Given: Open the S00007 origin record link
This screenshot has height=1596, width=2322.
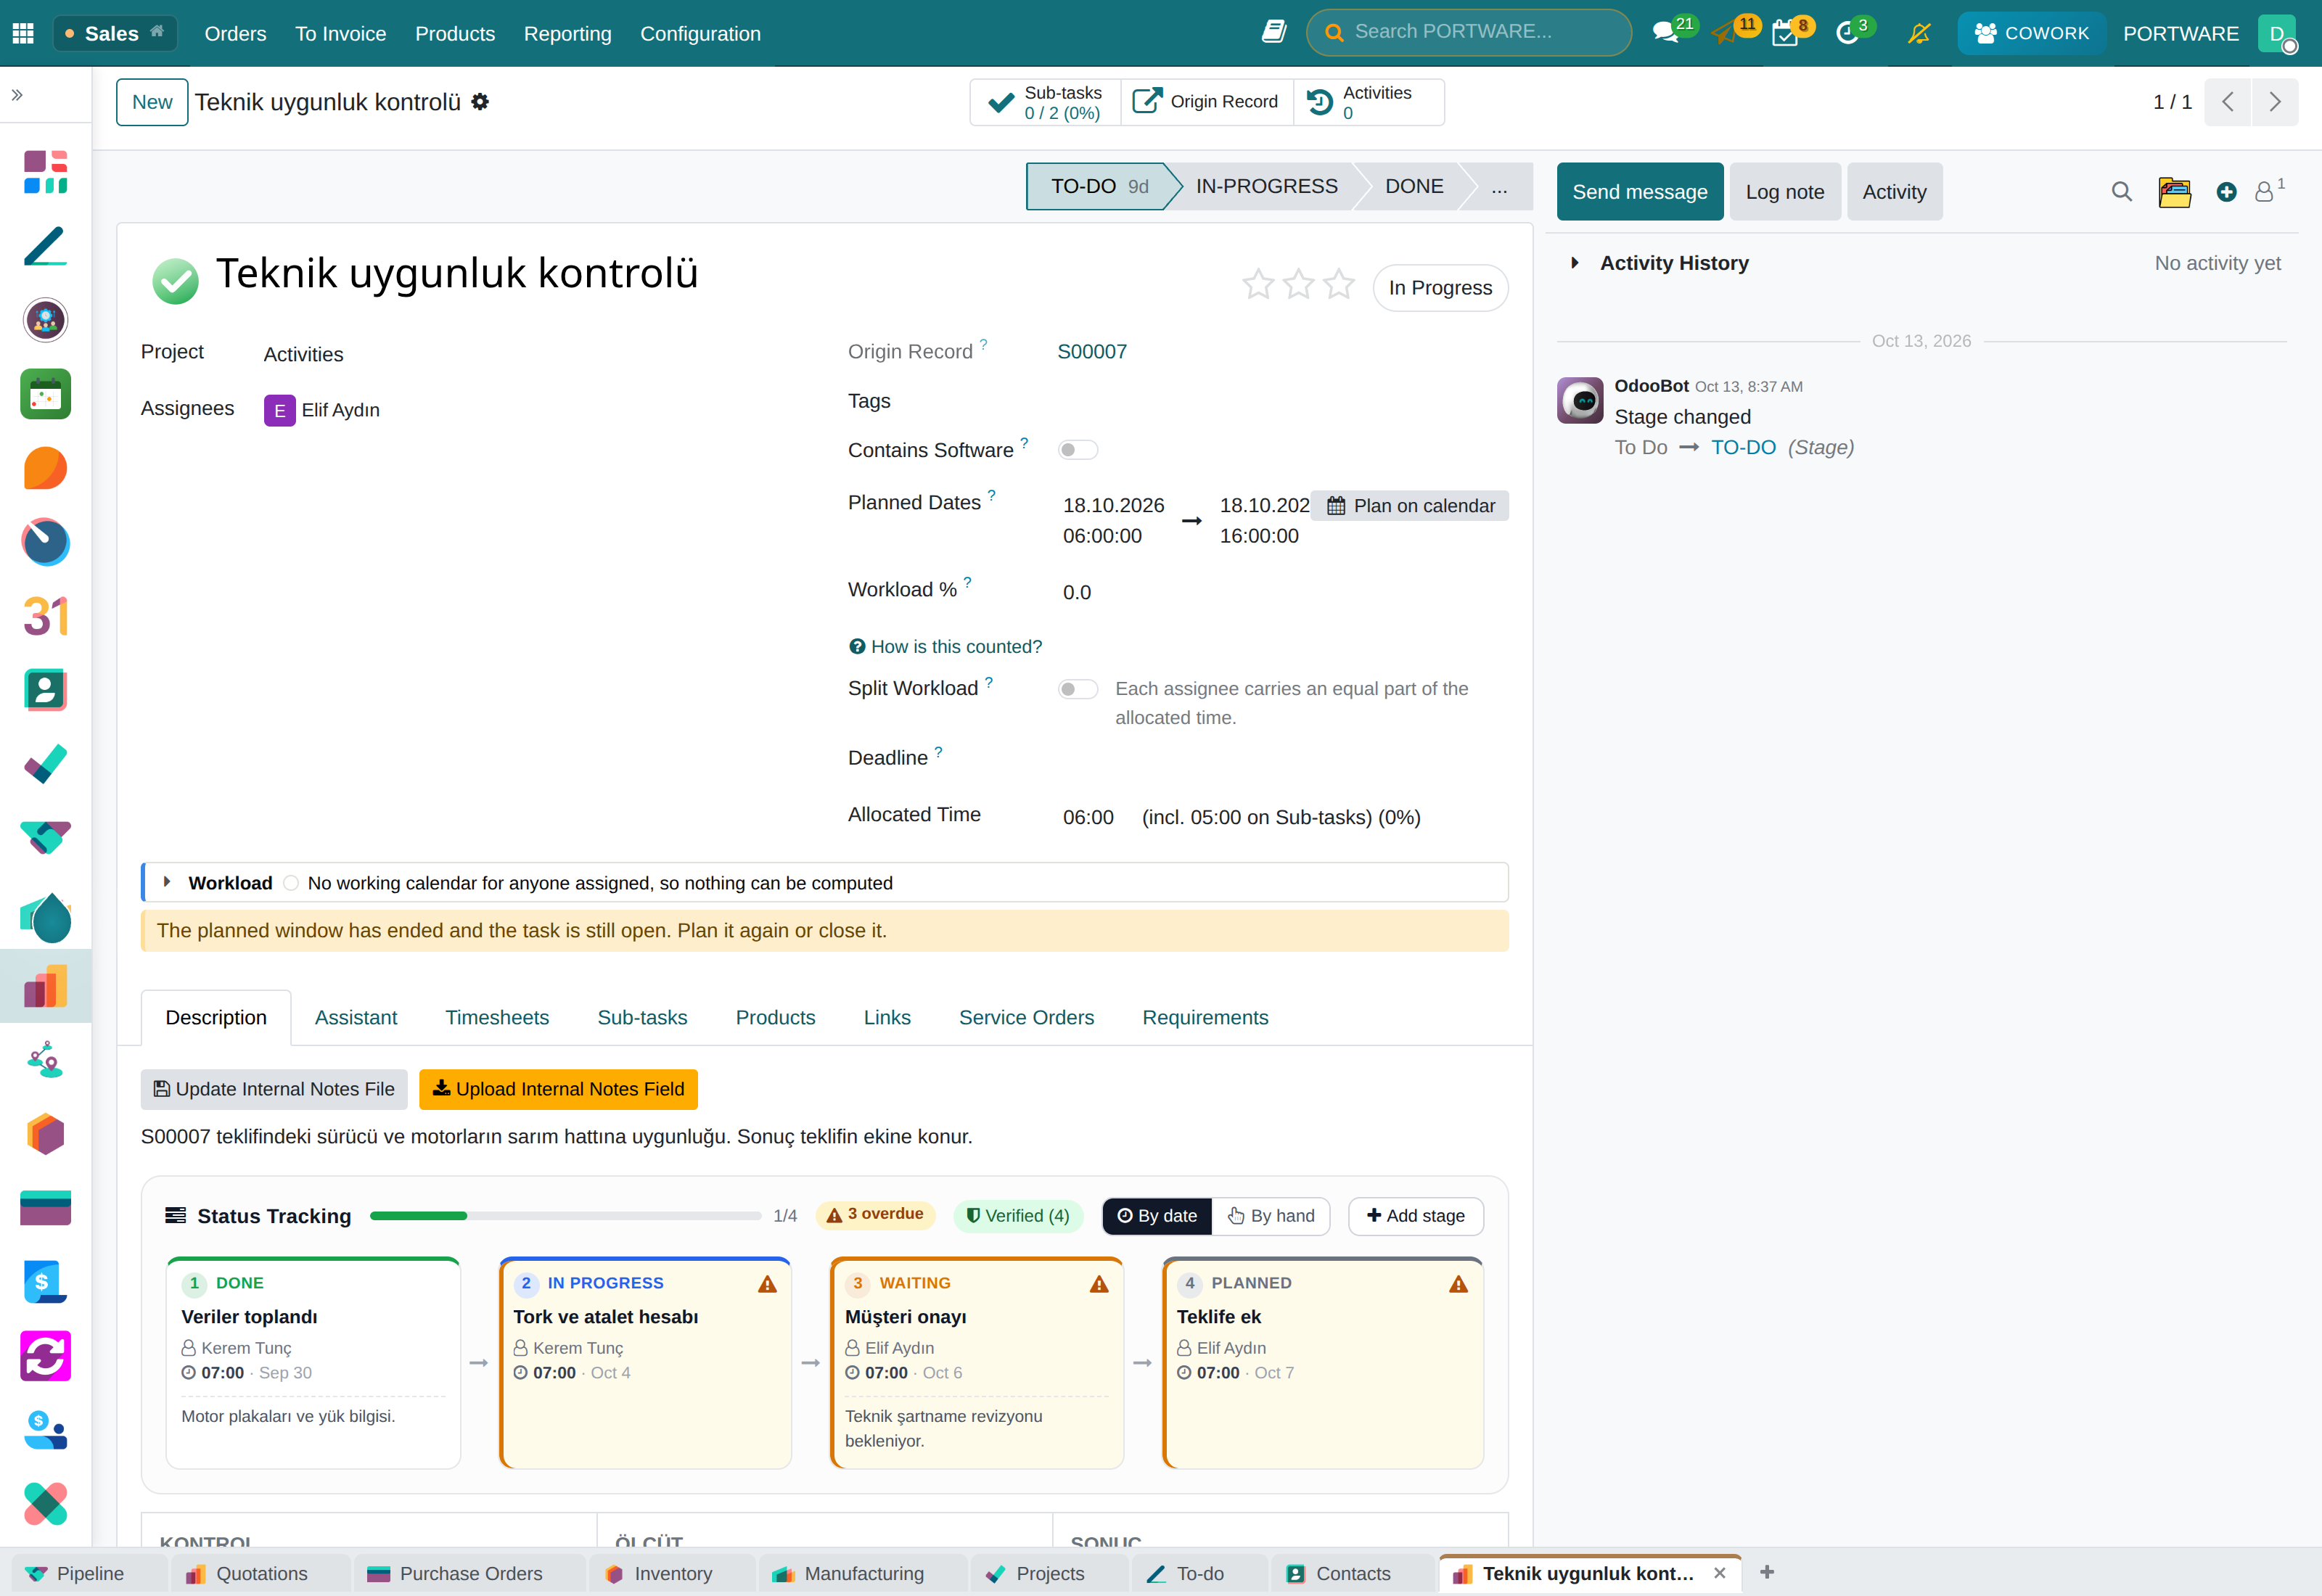Looking at the screenshot, I should 1092,352.
